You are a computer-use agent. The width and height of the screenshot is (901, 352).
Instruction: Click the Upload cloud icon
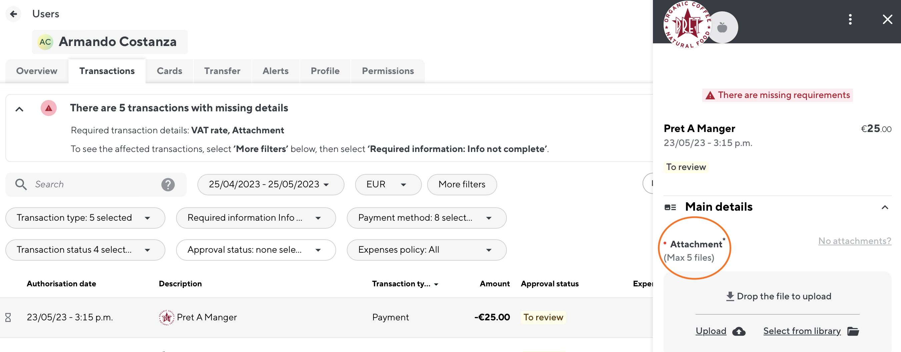click(738, 331)
